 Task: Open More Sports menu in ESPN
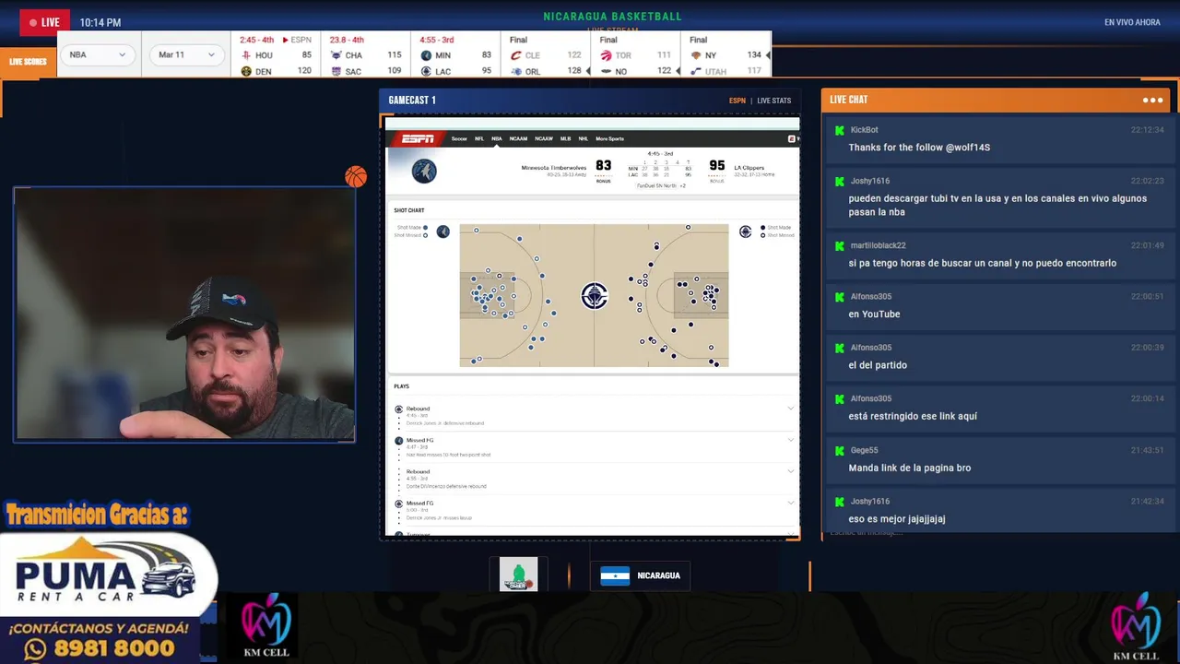point(609,138)
